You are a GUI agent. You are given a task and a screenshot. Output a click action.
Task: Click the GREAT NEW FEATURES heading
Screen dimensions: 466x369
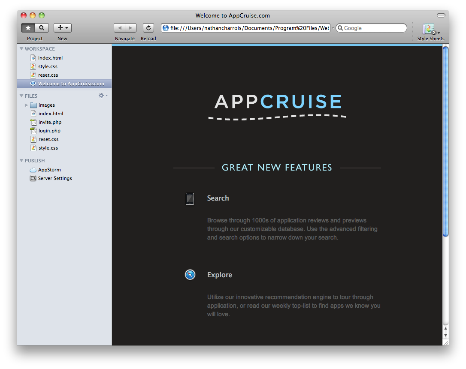(277, 168)
